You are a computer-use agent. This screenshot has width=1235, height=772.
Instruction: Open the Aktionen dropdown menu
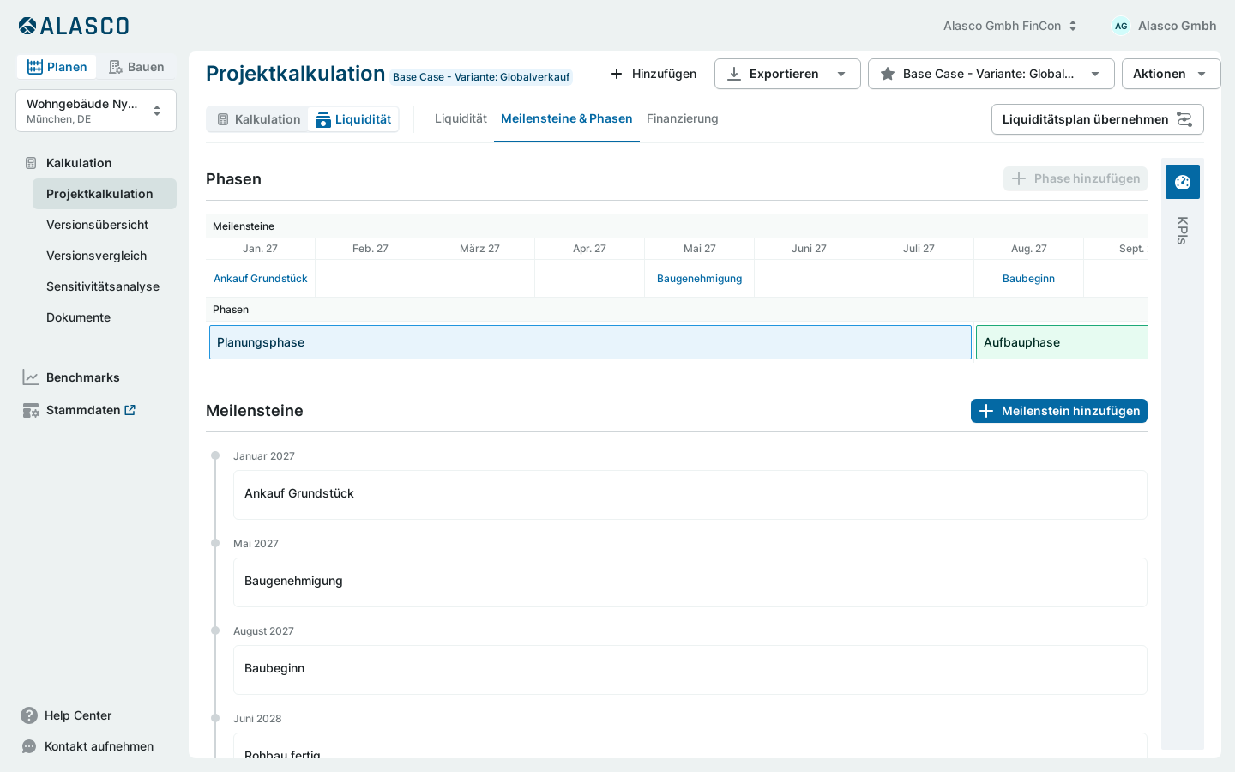[1171, 74]
